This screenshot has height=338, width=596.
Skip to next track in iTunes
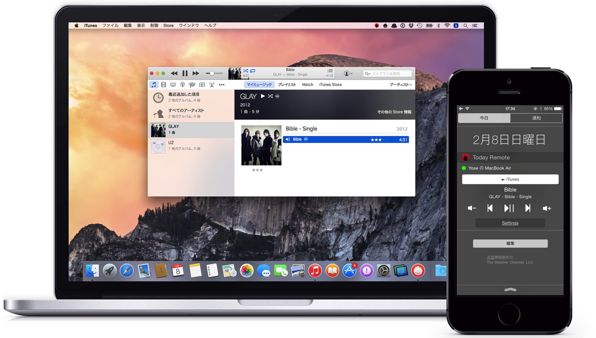[x=196, y=73]
